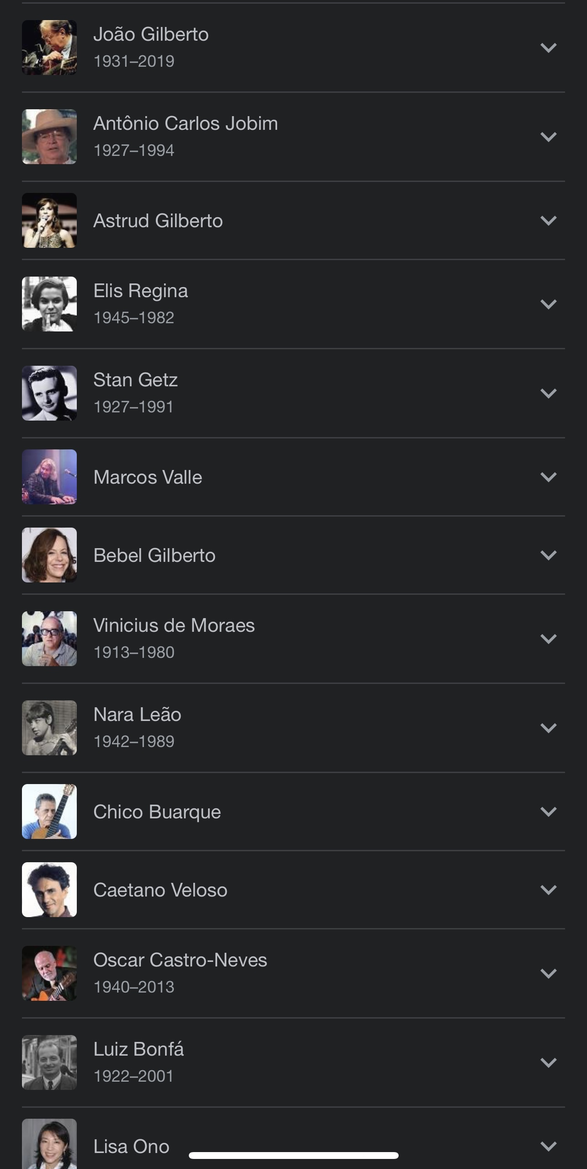
Task: Expand the Vinicius de Moraes chevron
Action: (x=548, y=639)
